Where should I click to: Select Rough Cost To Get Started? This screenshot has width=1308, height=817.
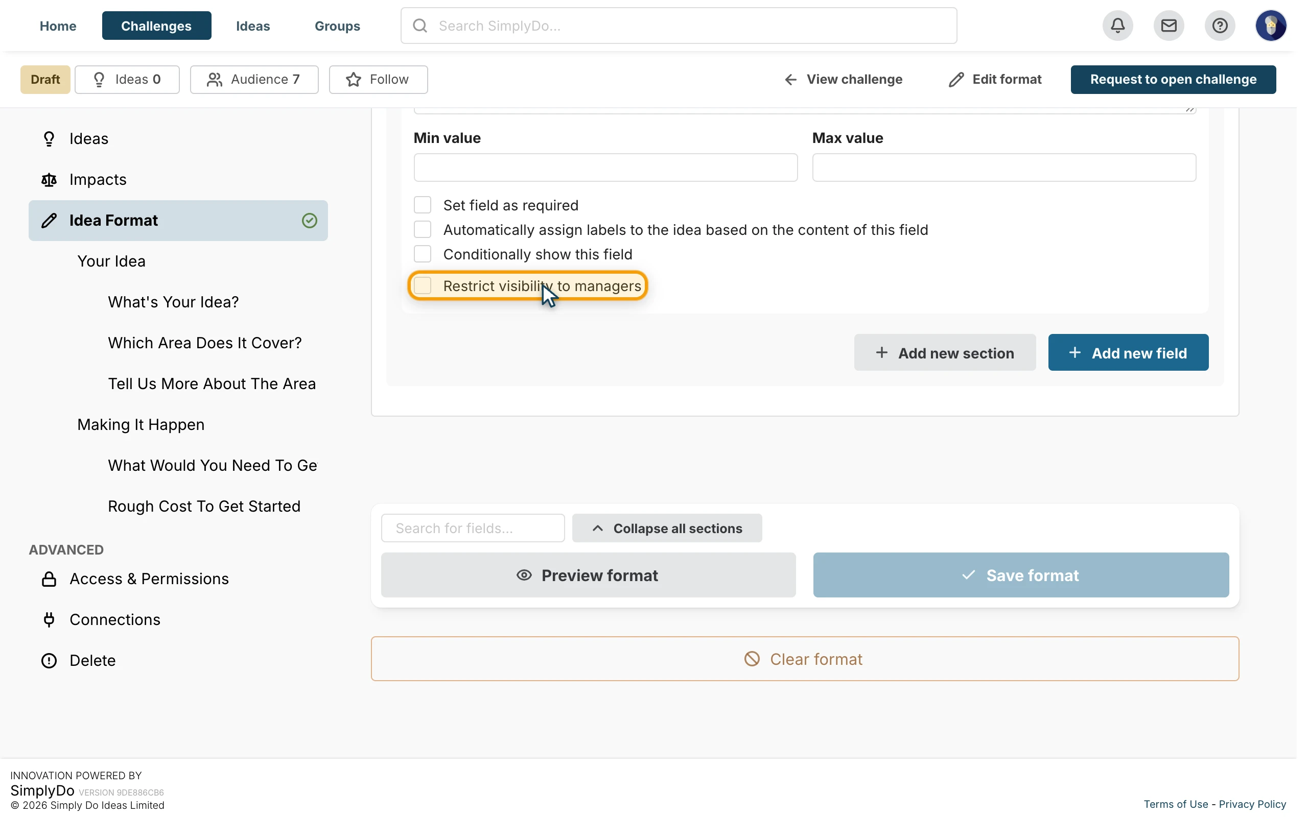(x=204, y=507)
